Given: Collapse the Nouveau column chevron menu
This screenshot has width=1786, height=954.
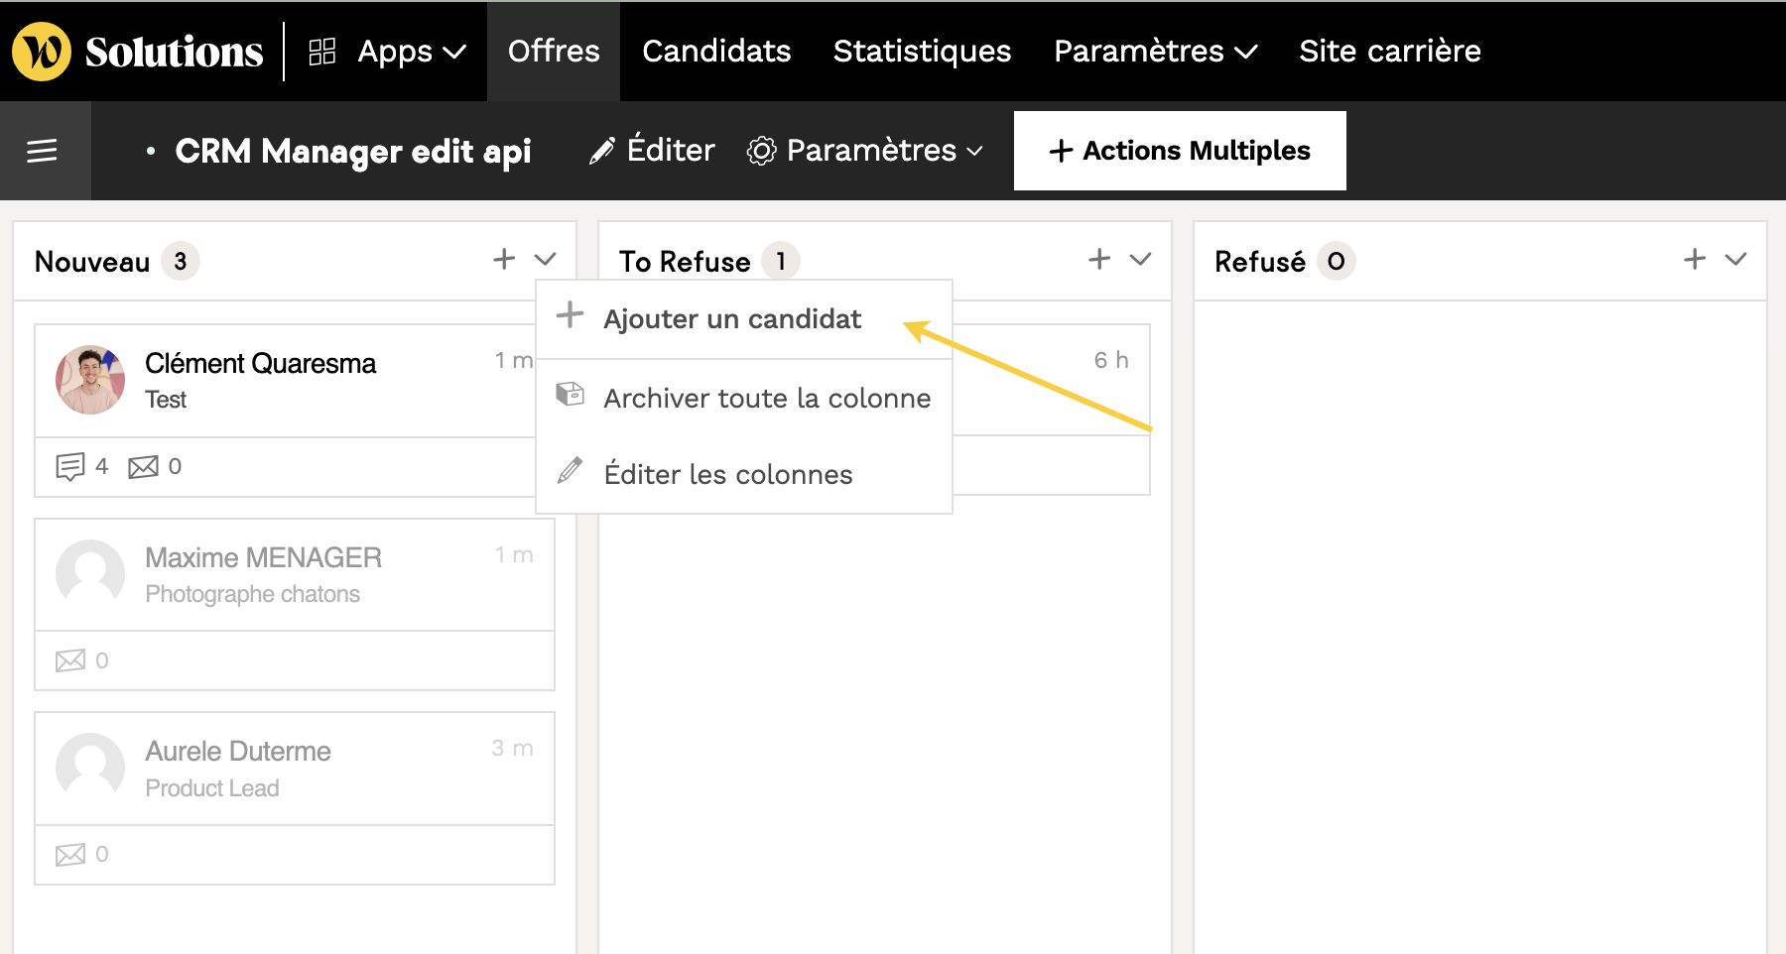Looking at the screenshot, I should (545, 260).
